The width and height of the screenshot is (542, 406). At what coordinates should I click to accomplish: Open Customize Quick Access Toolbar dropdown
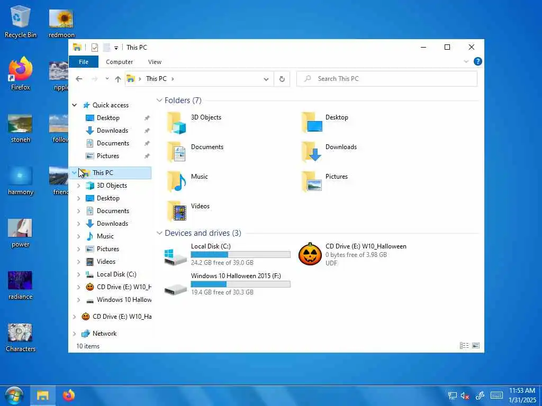pos(116,48)
